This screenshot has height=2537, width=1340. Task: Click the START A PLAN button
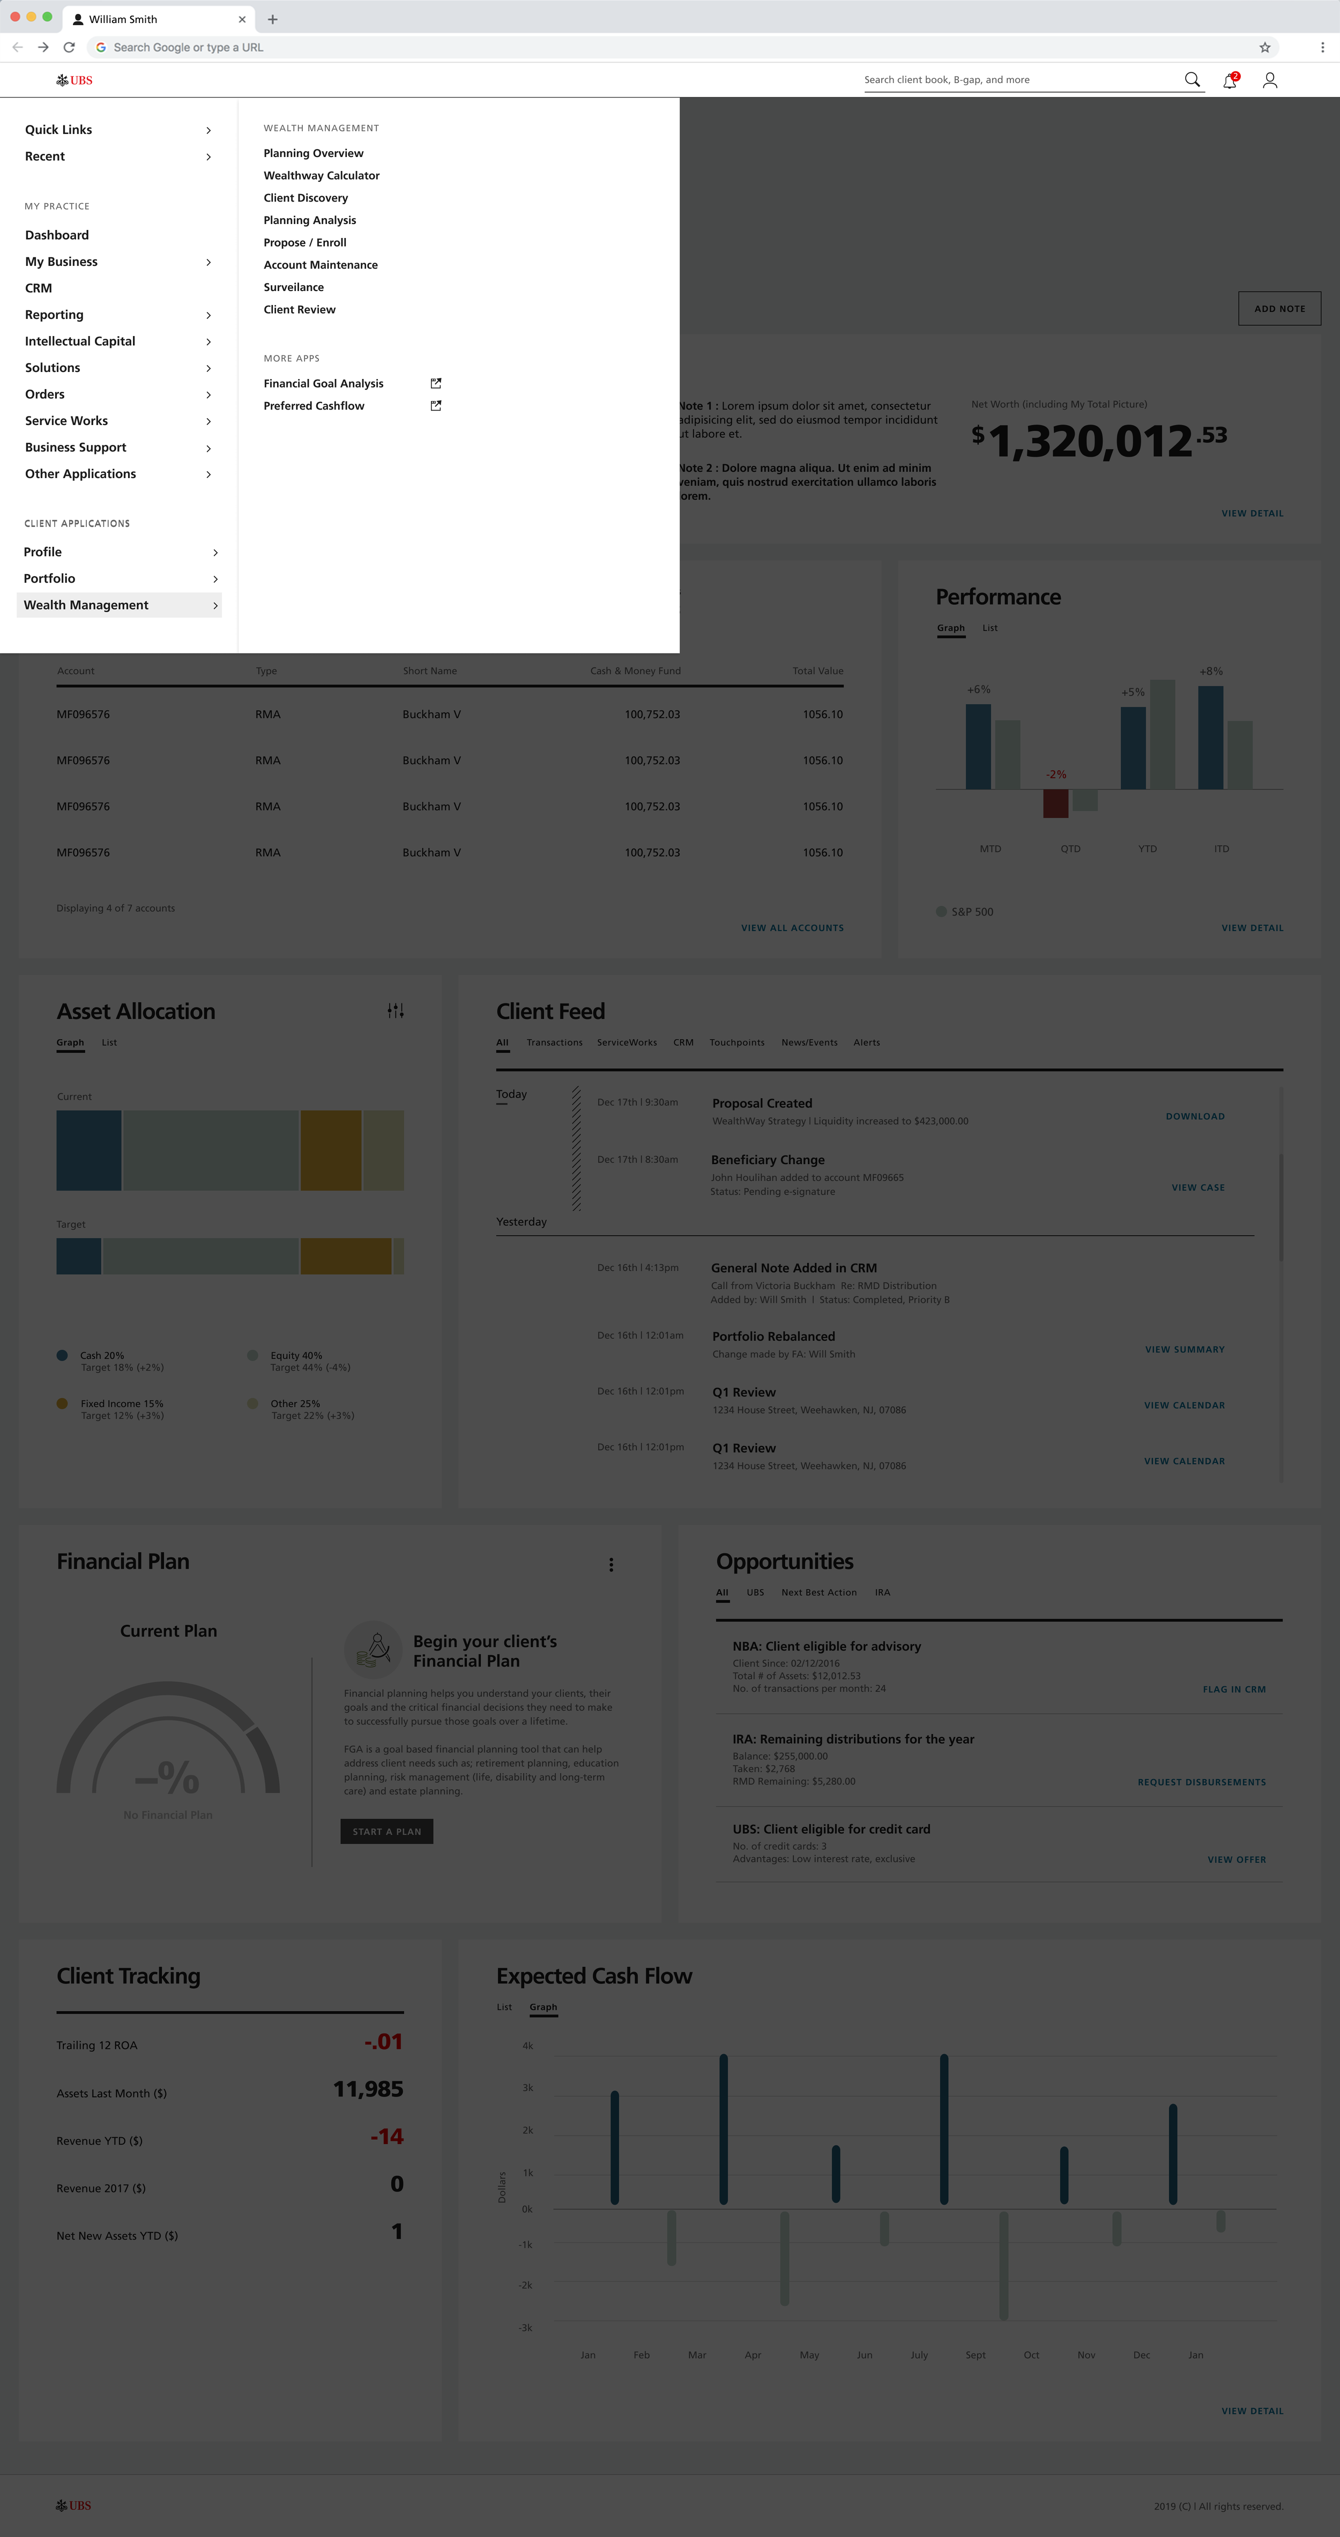tap(386, 1831)
